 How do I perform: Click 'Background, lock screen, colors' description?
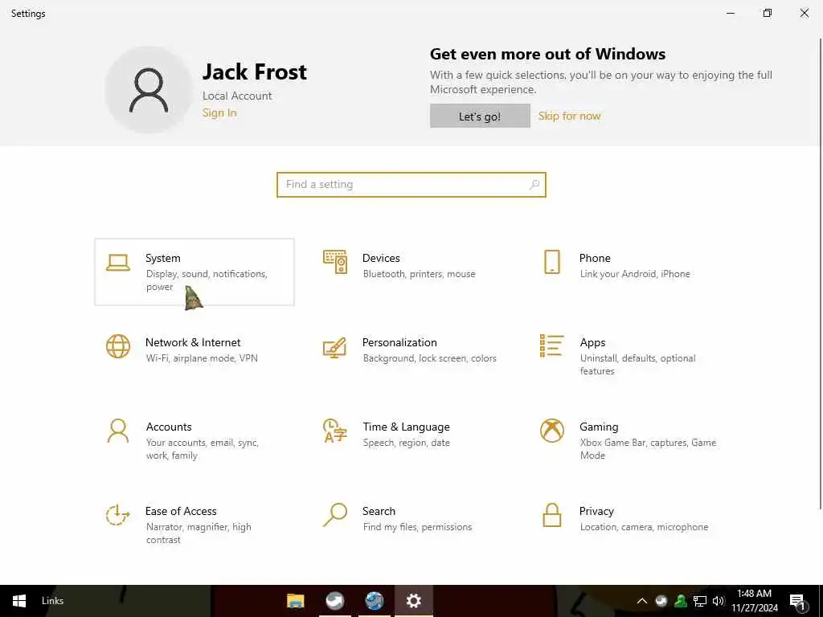429,358
